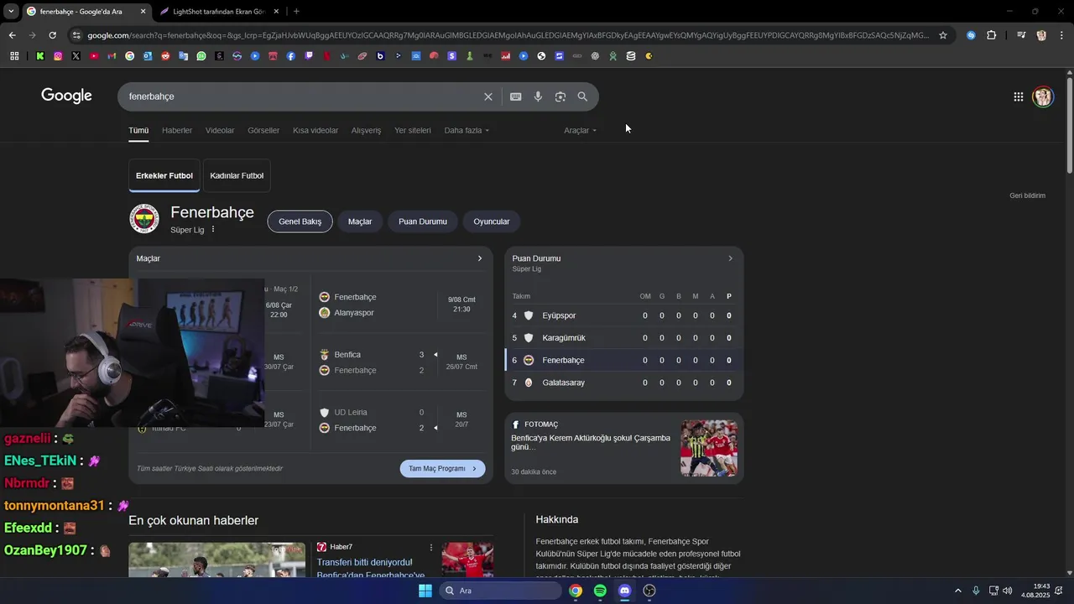Start voice search microphone
This screenshot has height=604, width=1074.
pos(538,96)
